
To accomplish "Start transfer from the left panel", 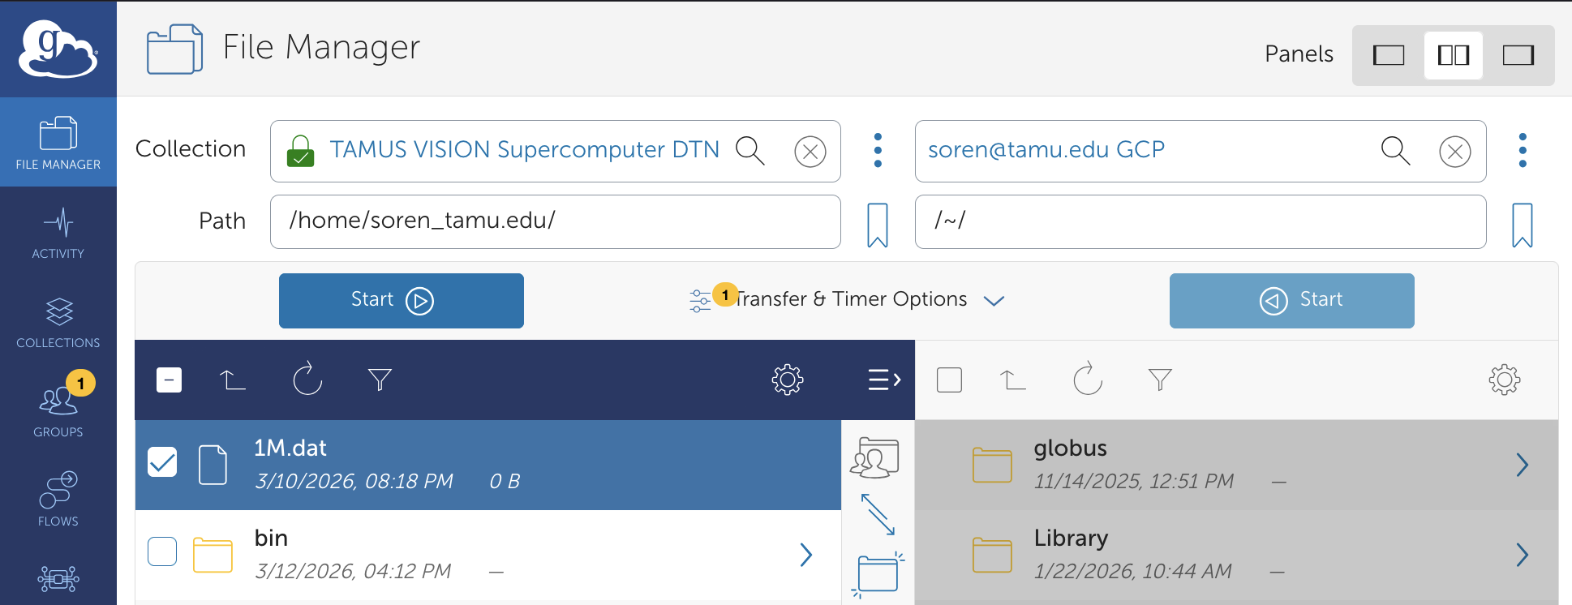I will [x=402, y=301].
